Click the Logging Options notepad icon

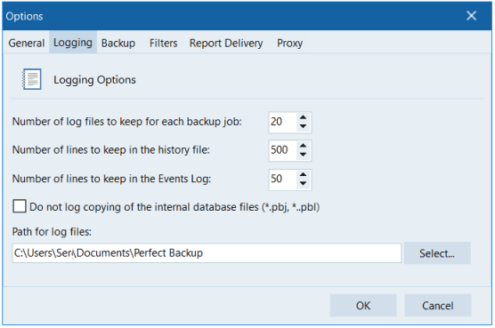pos(31,79)
